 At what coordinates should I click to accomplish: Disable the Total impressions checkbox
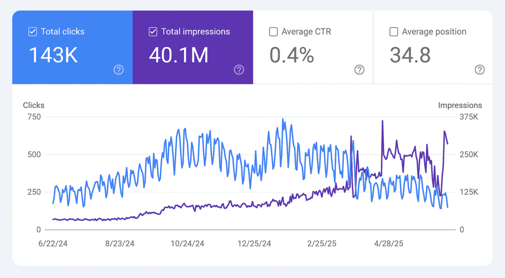pyautogui.click(x=153, y=32)
